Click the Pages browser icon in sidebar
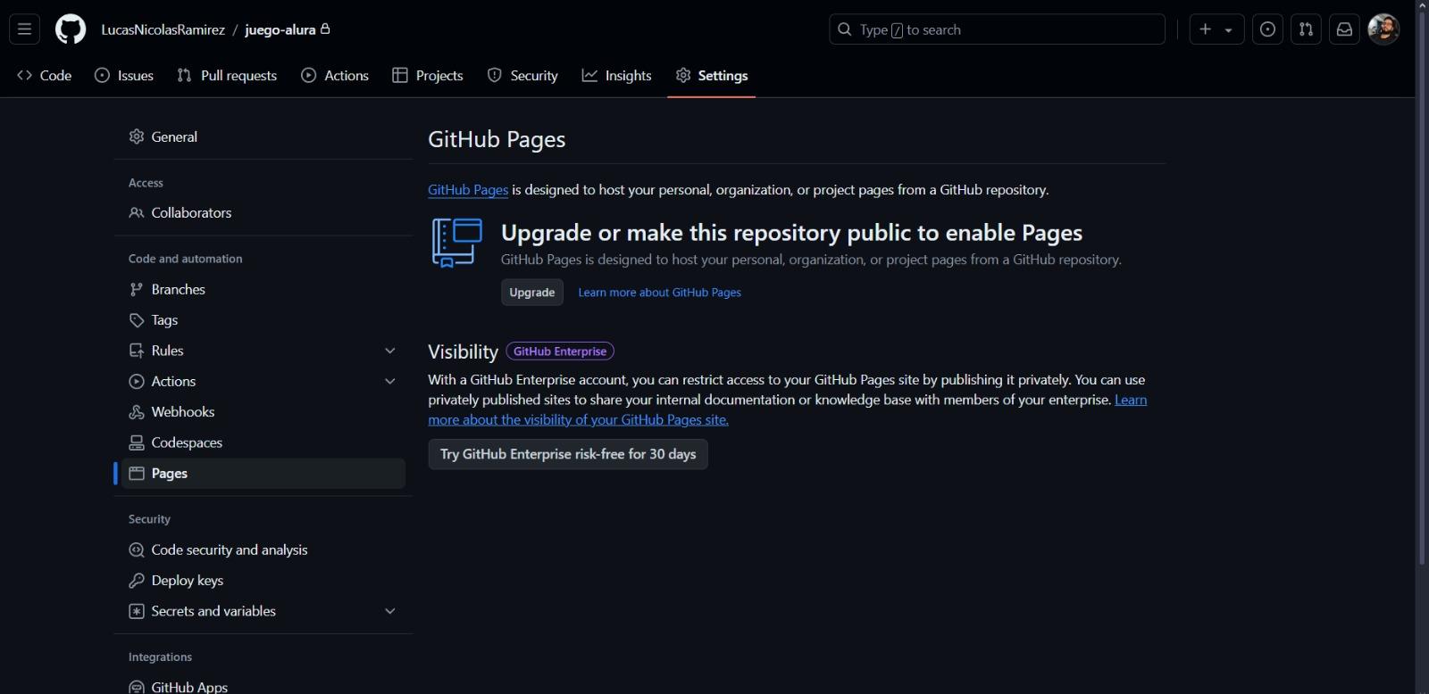Screen dimensions: 1429x694 coord(137,473)
